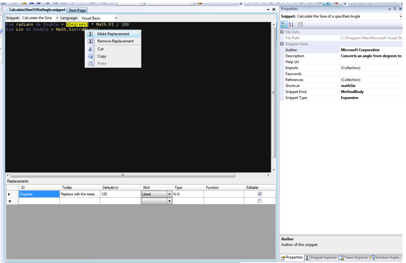Click the Function column header

(224, 188)
